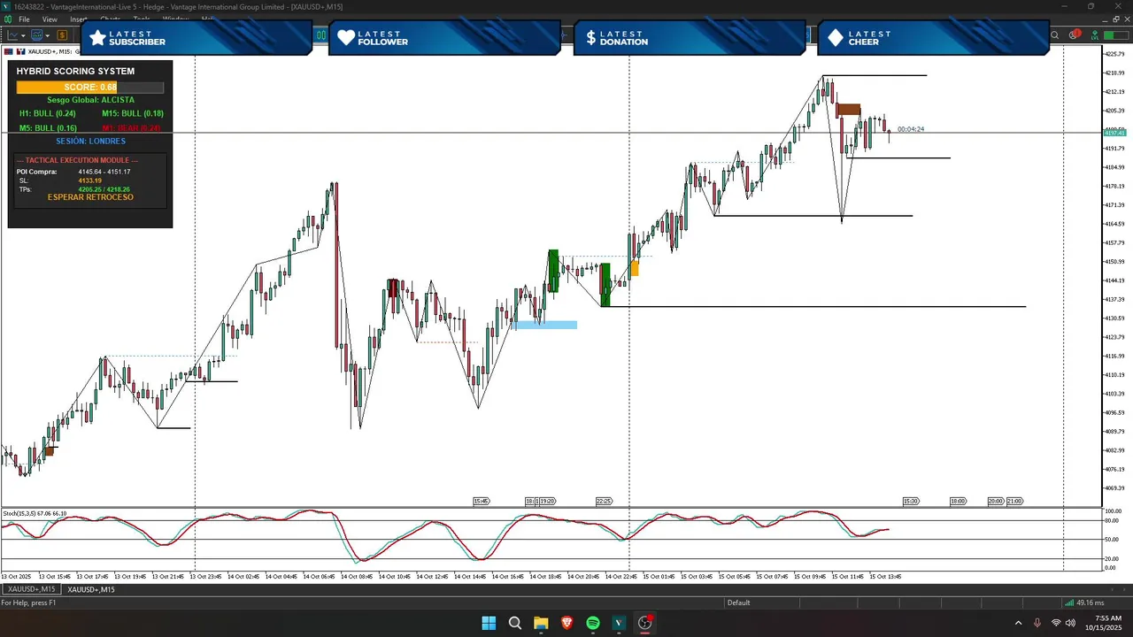This screenshot has height=637, width=1133.
Task: Click the chart title XAUUSD+, M15
Action: 50,52
